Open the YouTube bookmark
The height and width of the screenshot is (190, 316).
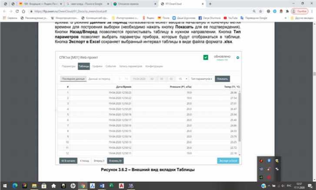(x=230, y=18)
